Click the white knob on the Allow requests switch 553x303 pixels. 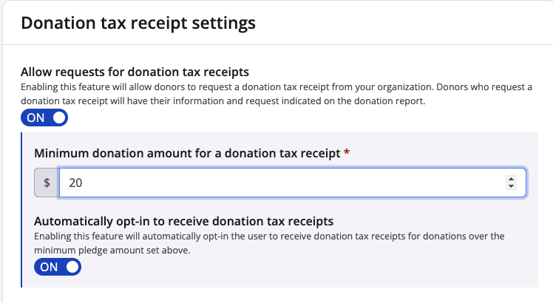tap(58, 118)
